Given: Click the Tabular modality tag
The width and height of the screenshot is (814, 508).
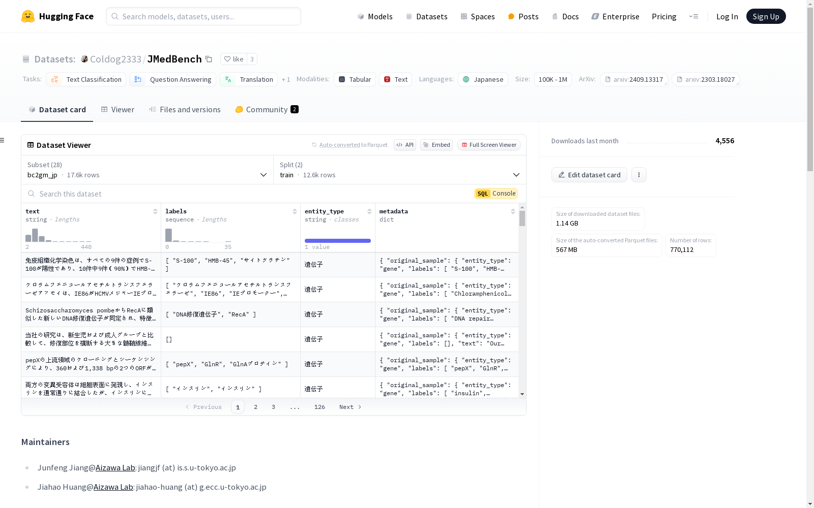Looking at the screenshot, I should click(355, 79).
